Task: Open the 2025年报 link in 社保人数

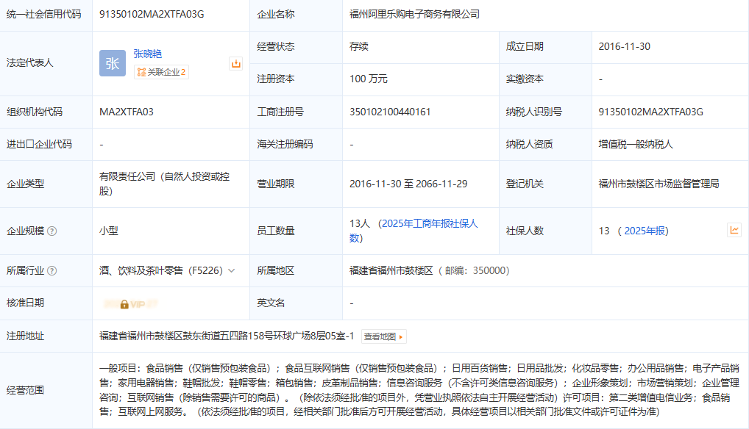Action: 645,231
